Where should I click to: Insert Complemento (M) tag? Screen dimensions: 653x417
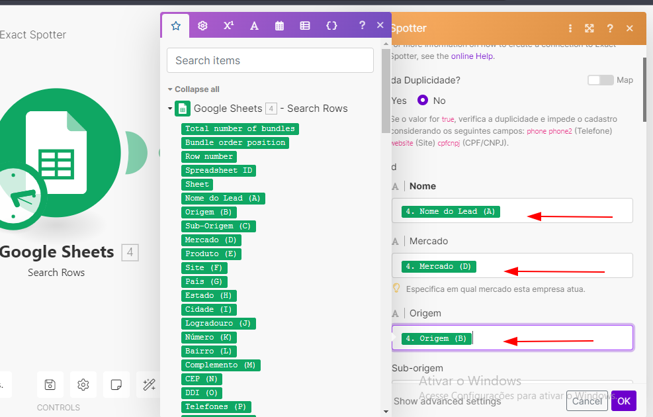pyautogui.click(x=221, y=365)
